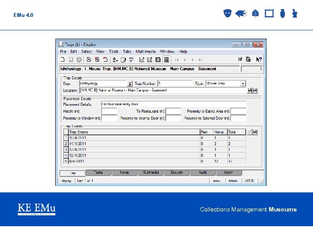The width and height of the screenshot is (313, 234).
Task: Click the Trap Number input field
Action: coord(175,84)
